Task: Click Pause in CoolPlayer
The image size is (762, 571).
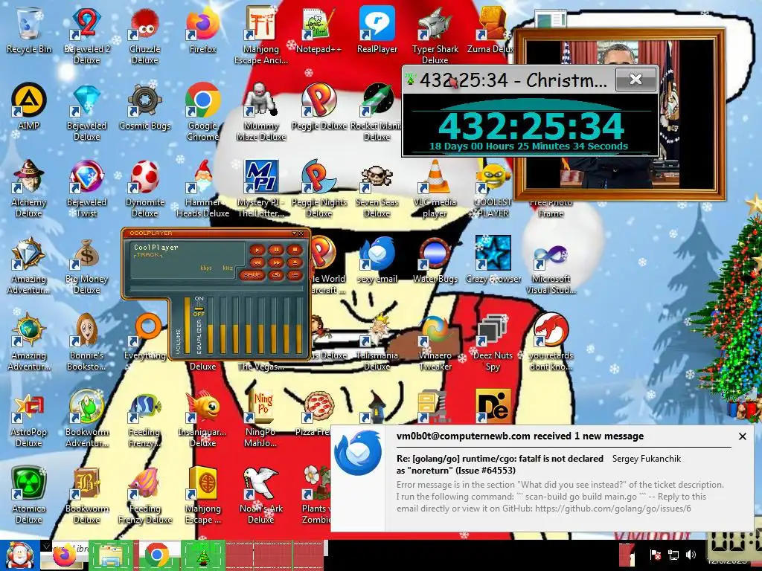Action: [x=275, y=250]
